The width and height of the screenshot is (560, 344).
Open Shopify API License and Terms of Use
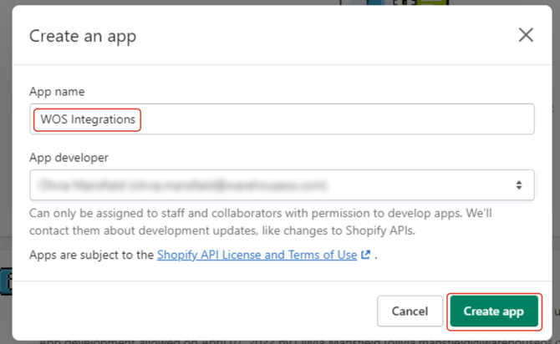coord(257,255)
